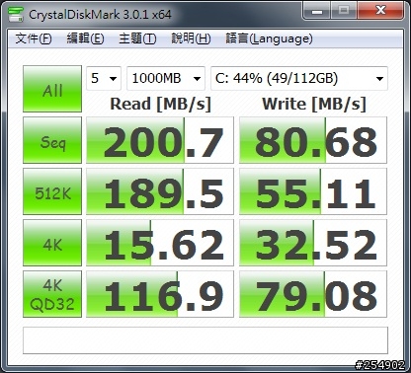Select the 512K read result 189.5
The height and width of the screenshot is (373, 411).
click(x=160, y=191)
